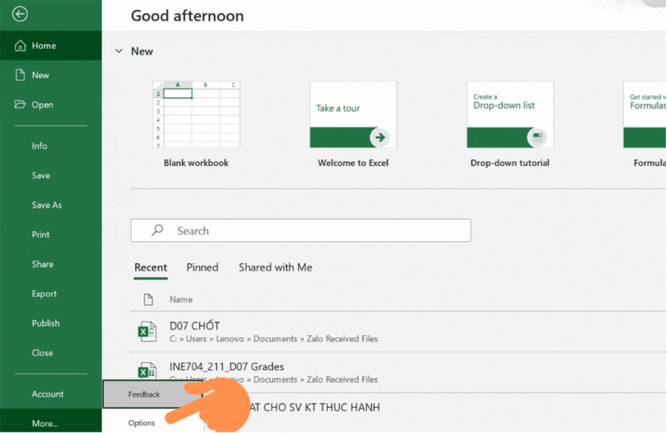667x433 pixels.
Task: Click the drop-down list template icon
Action: tap(537, 137)
